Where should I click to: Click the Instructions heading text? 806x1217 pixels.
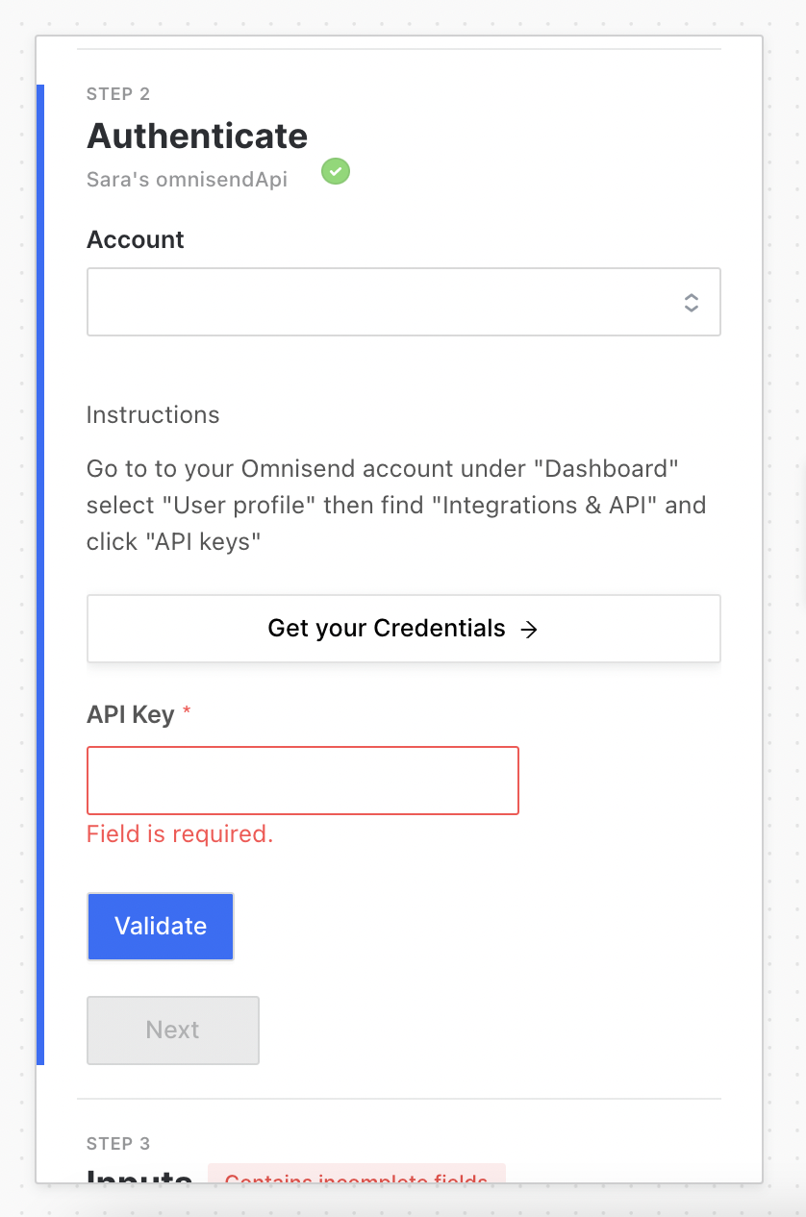[x=153, y=415]
